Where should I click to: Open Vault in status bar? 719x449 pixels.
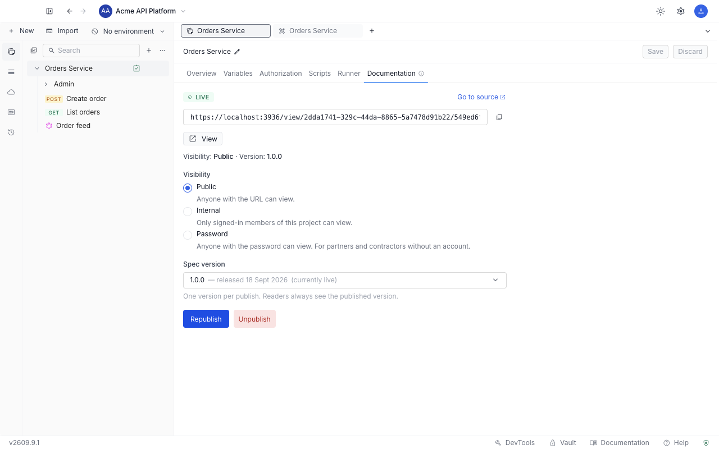point(563,443)
